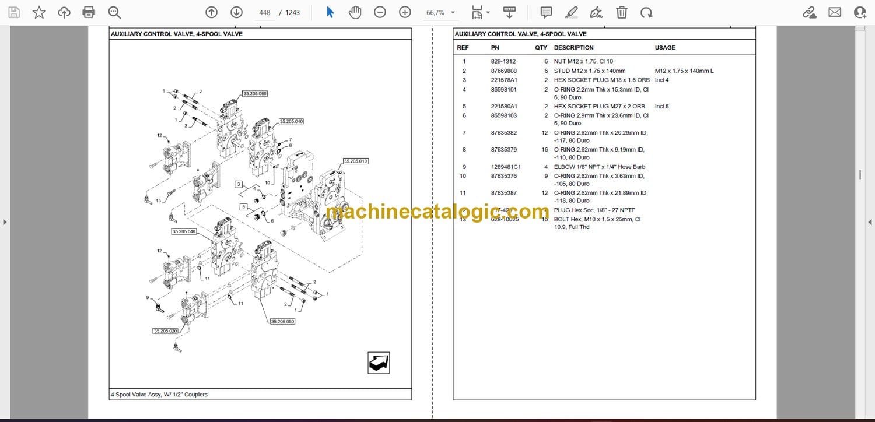875x422 pixels.
Task: Bookmark the file with the star icon
Action: 39,12
